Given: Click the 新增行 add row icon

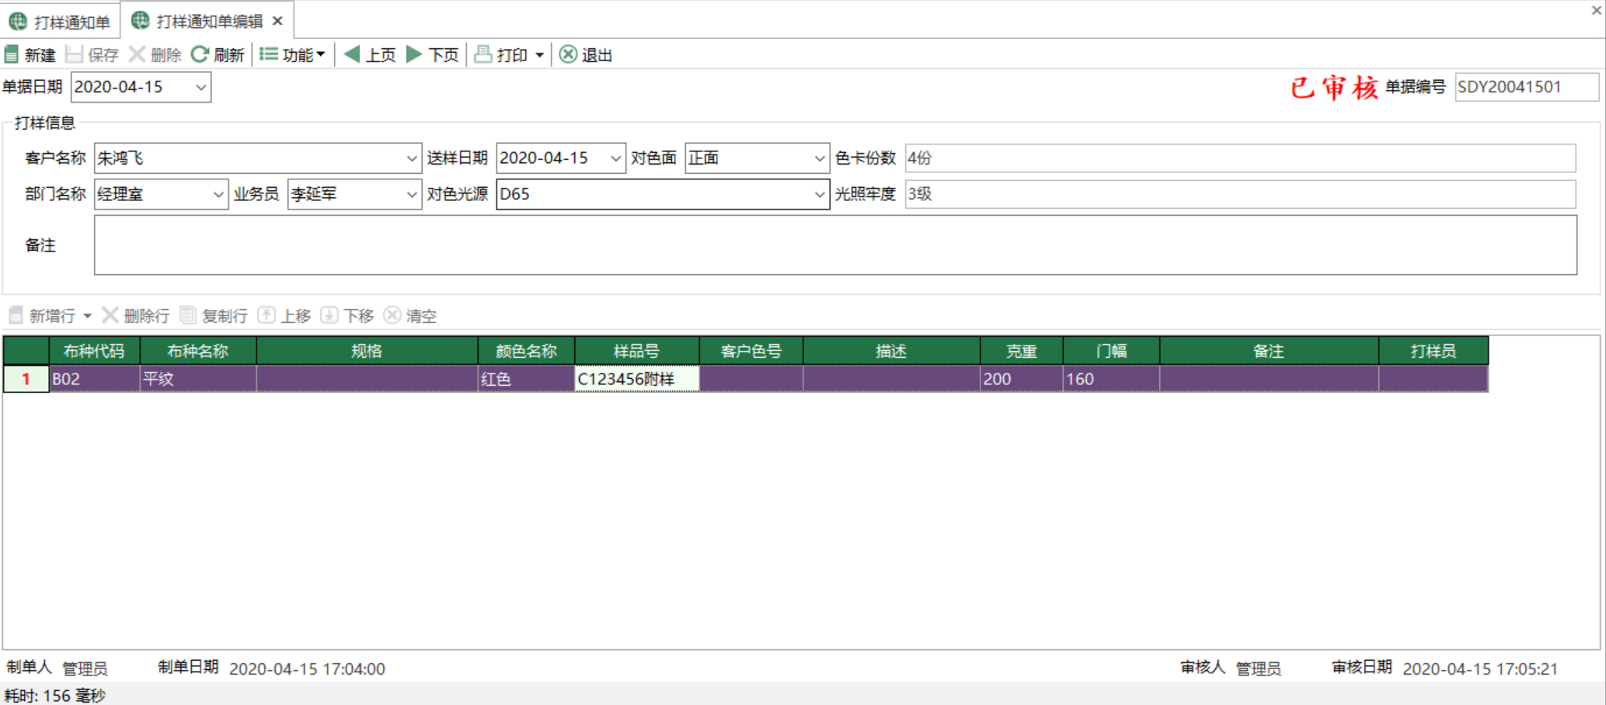Looking at the screenshot, I should coord(16,315).
